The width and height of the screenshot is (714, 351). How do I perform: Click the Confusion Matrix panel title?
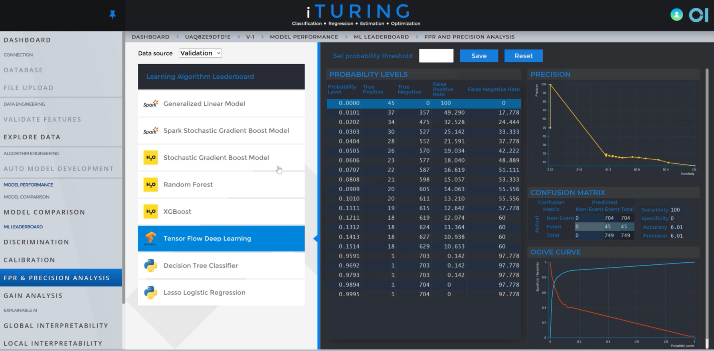[x=568, y=192]
